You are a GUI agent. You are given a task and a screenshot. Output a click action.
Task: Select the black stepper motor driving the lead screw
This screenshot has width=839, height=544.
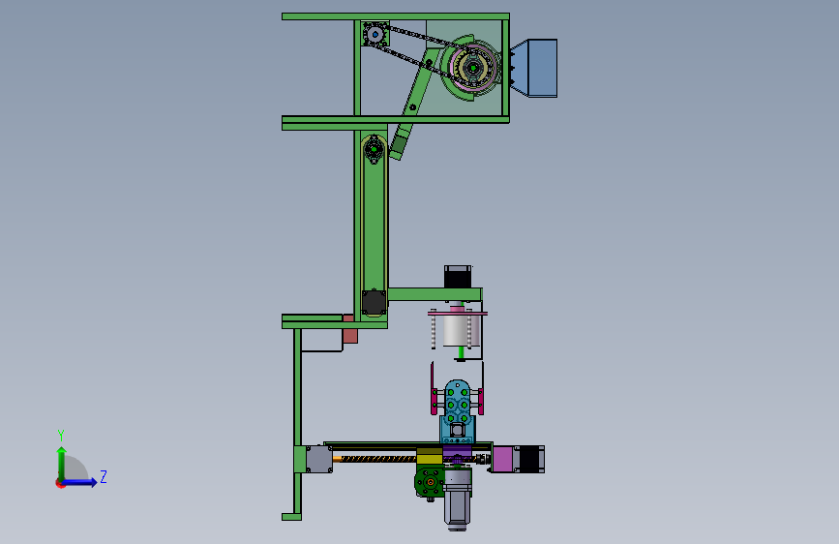(529, 460)
